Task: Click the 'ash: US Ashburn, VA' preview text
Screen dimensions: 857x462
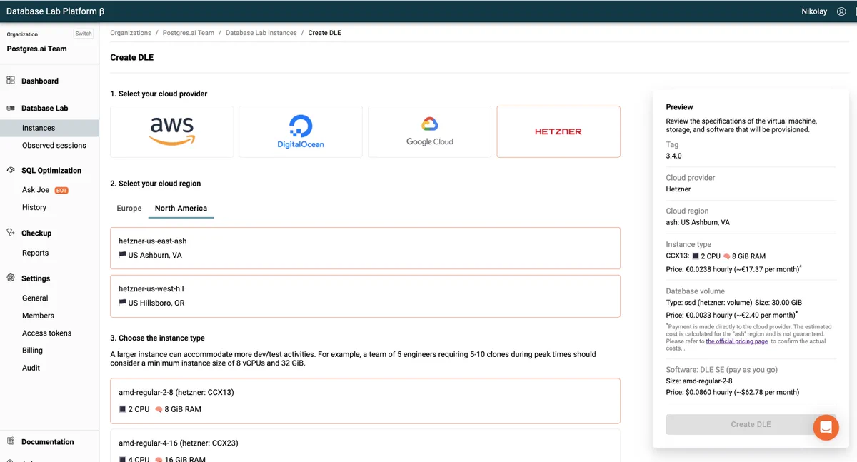Action: [698, 222]
